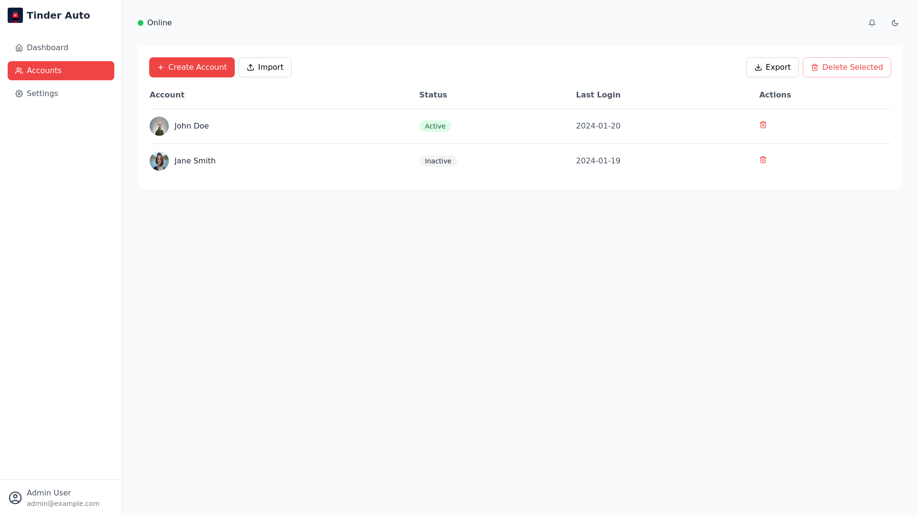Delete Jane Smith account trash icon

tap(763, 160)
